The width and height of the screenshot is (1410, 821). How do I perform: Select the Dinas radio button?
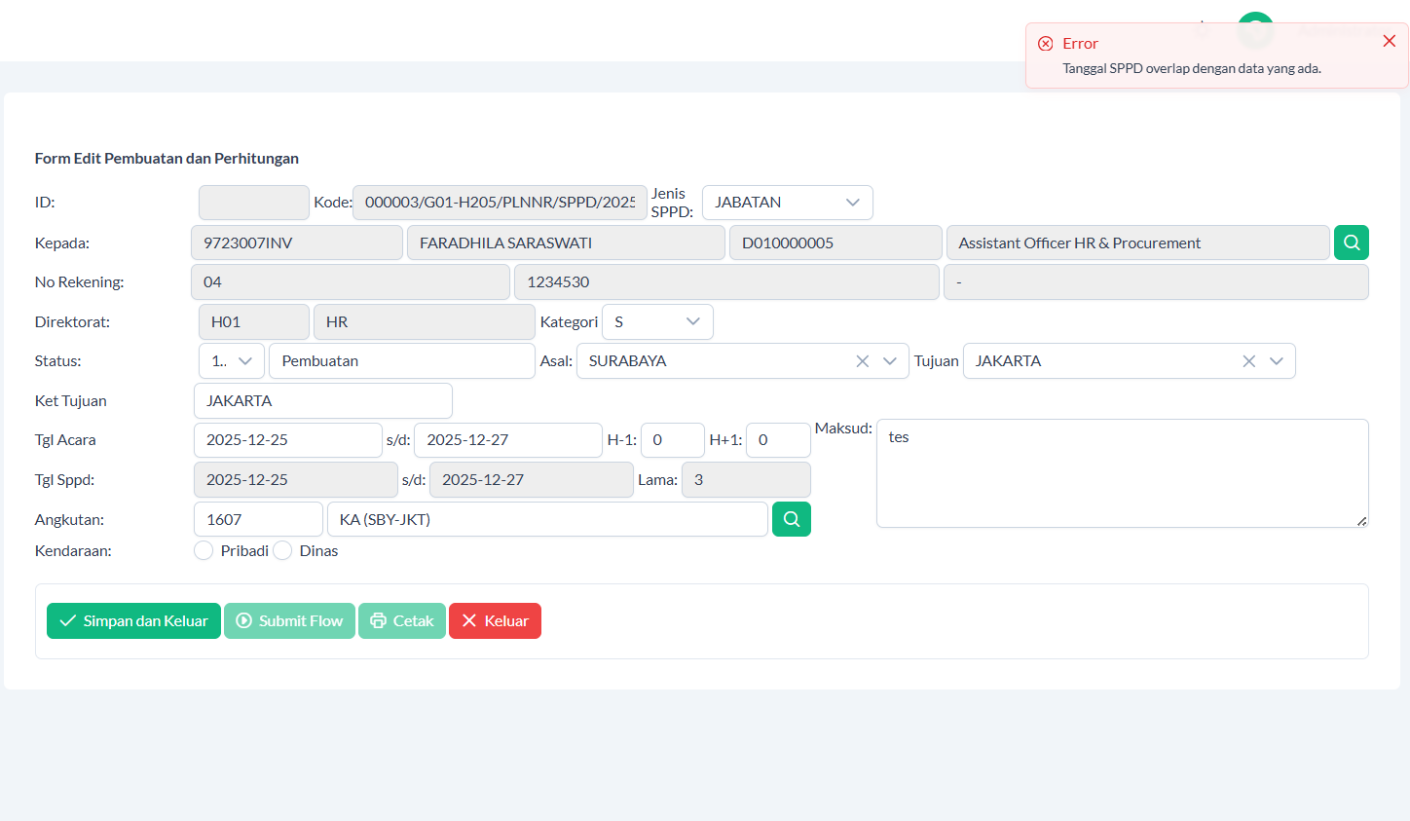pyautogui.click(x=282, y=551)
